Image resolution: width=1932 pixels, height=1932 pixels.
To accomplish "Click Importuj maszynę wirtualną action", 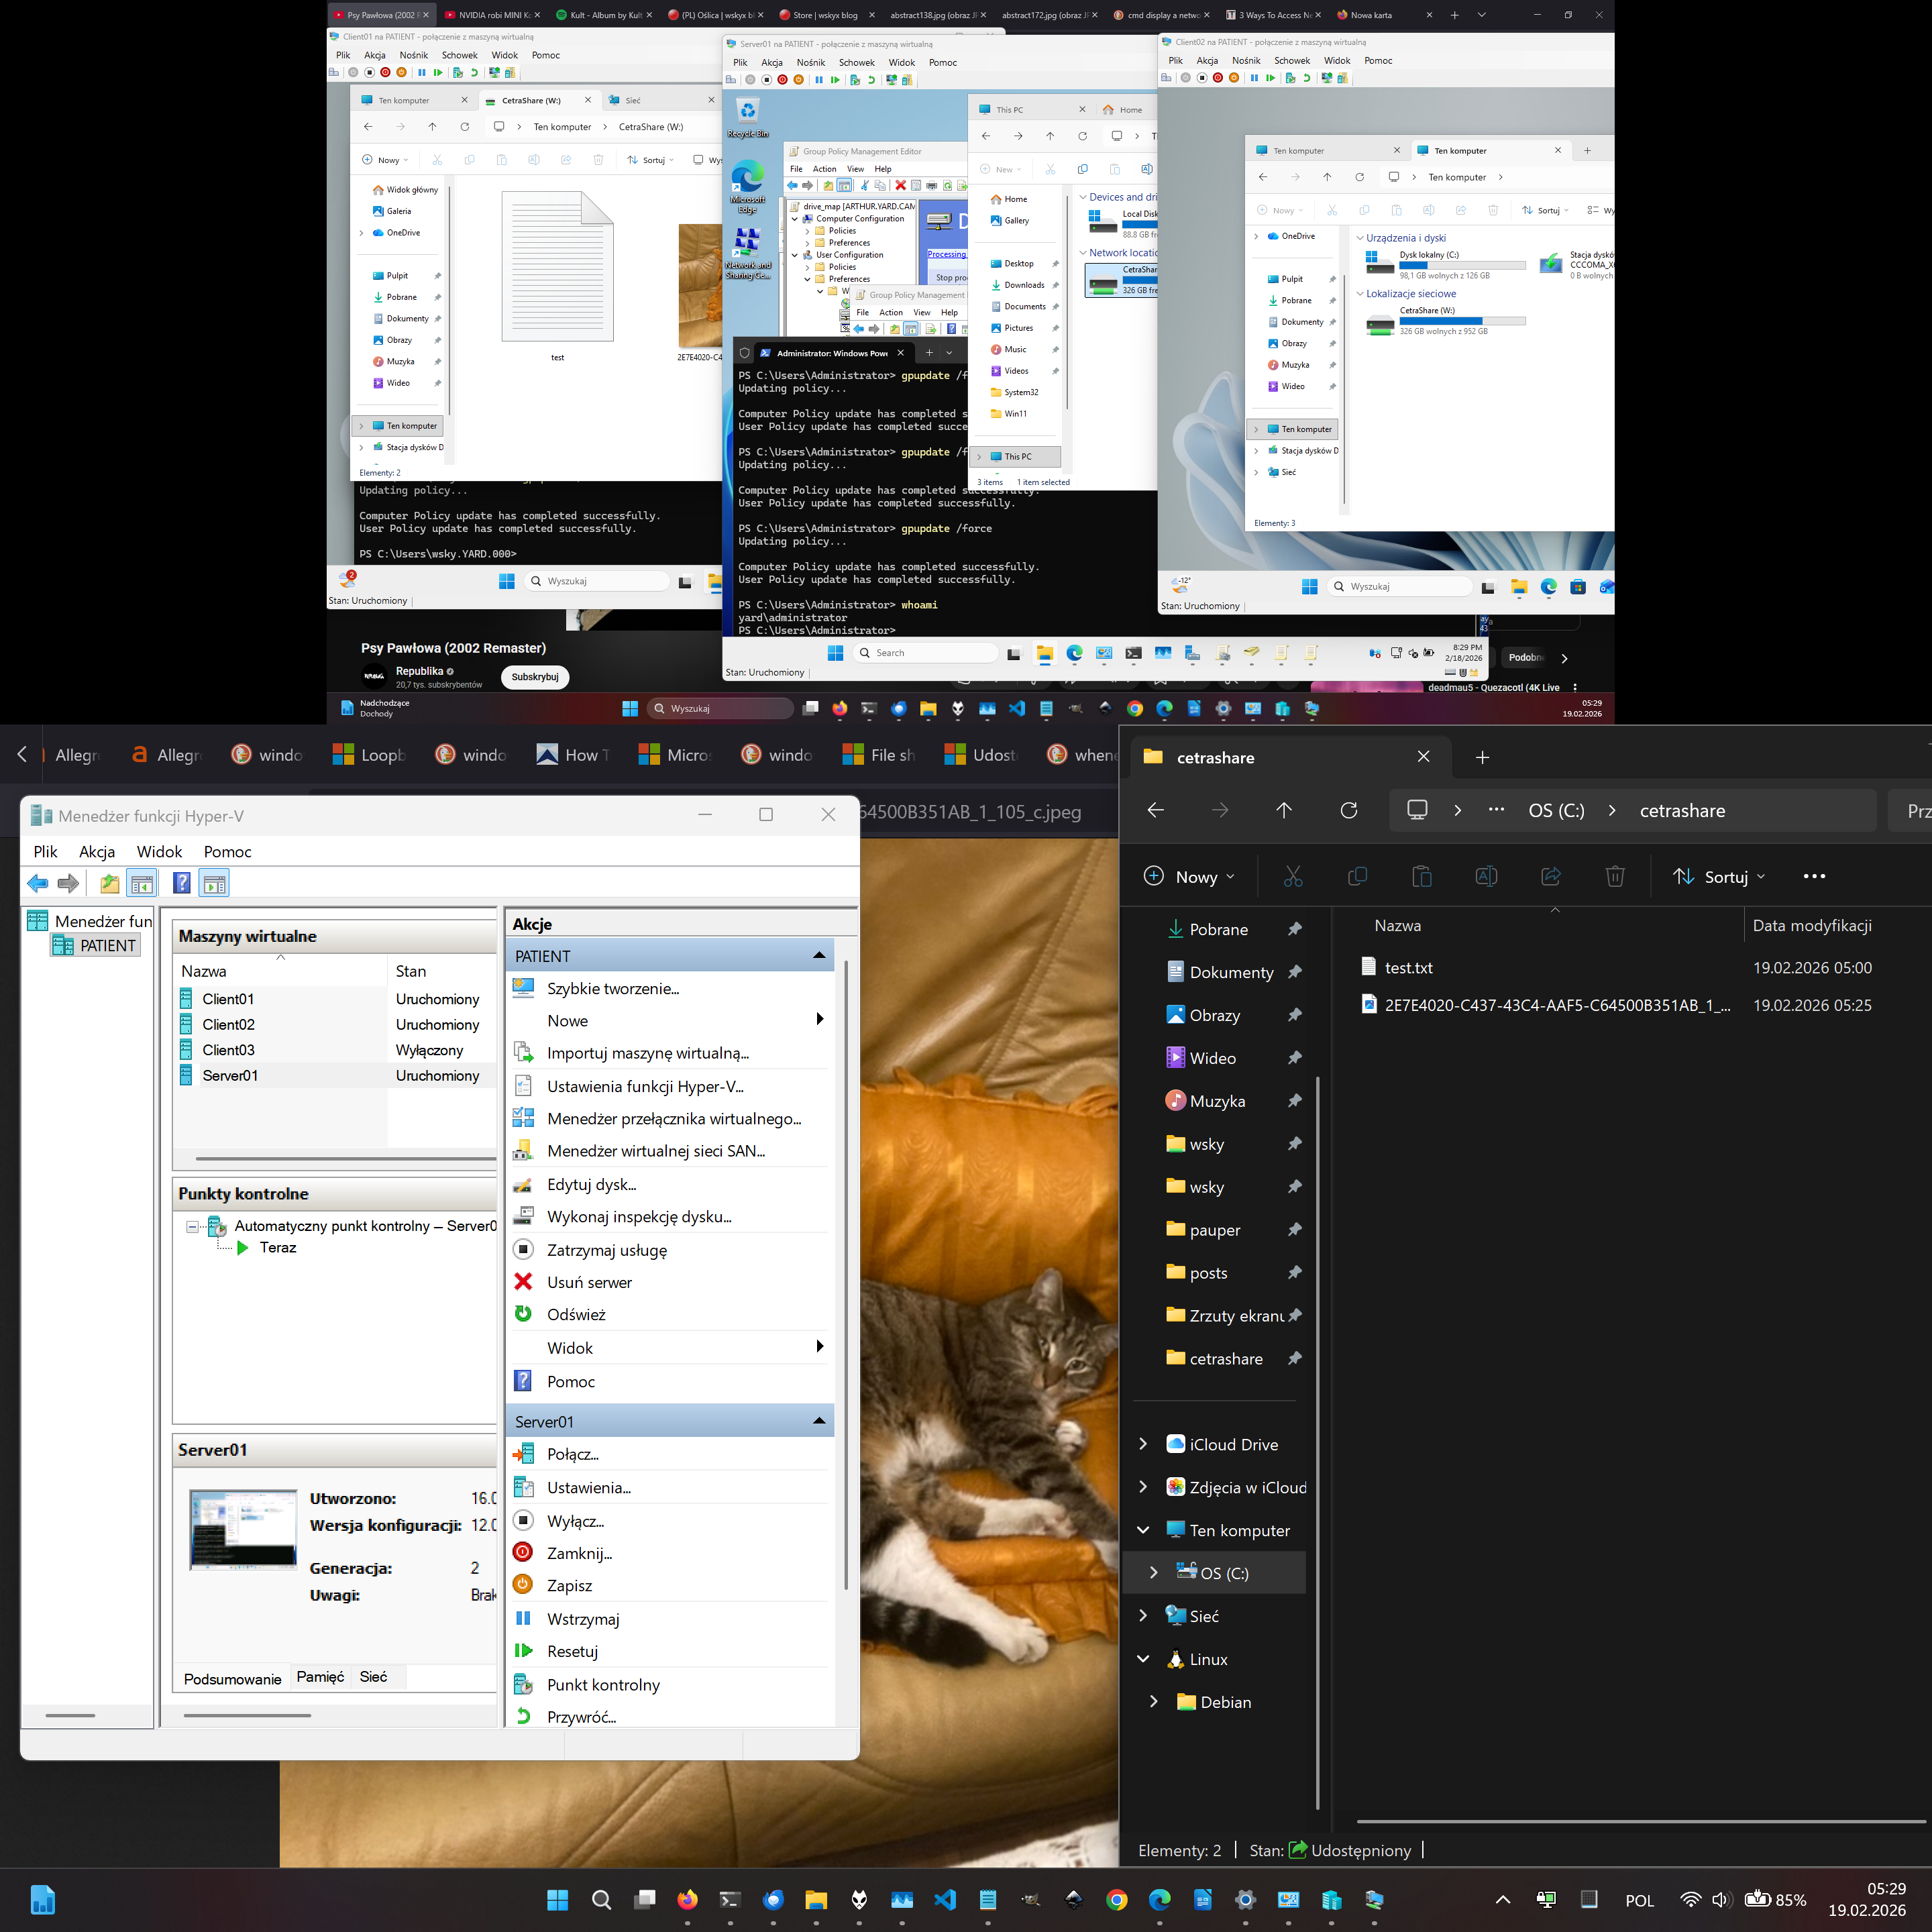I will 647,1053.
